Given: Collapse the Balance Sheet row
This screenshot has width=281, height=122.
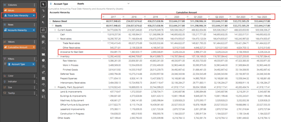Looking at the screenshot, I should pos(50,21).
